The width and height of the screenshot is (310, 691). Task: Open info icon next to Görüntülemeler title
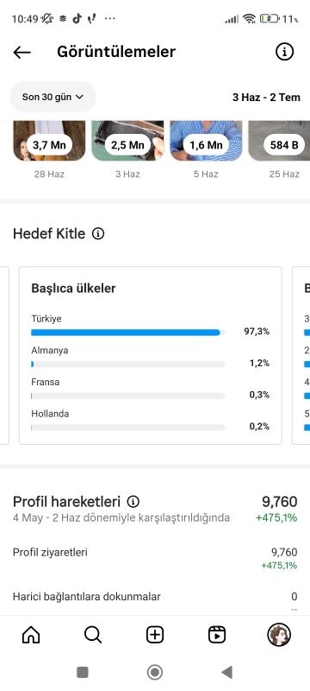click(284, 52)
